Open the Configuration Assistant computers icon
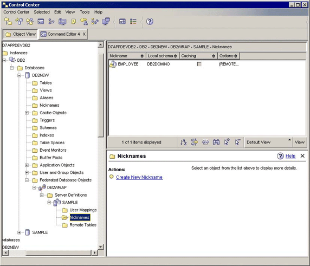The image size is (310, 266). click(106, 21)
